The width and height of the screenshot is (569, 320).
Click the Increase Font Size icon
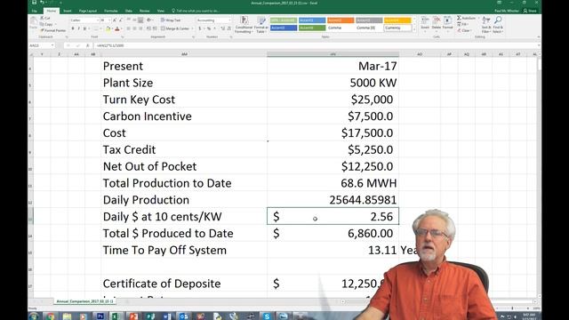point(115,20)
